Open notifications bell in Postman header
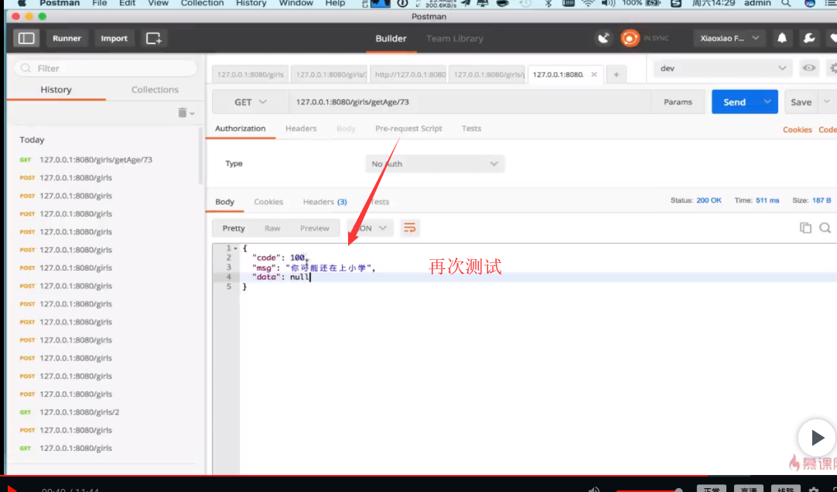837x492 pixels. [x=782, y=38]
